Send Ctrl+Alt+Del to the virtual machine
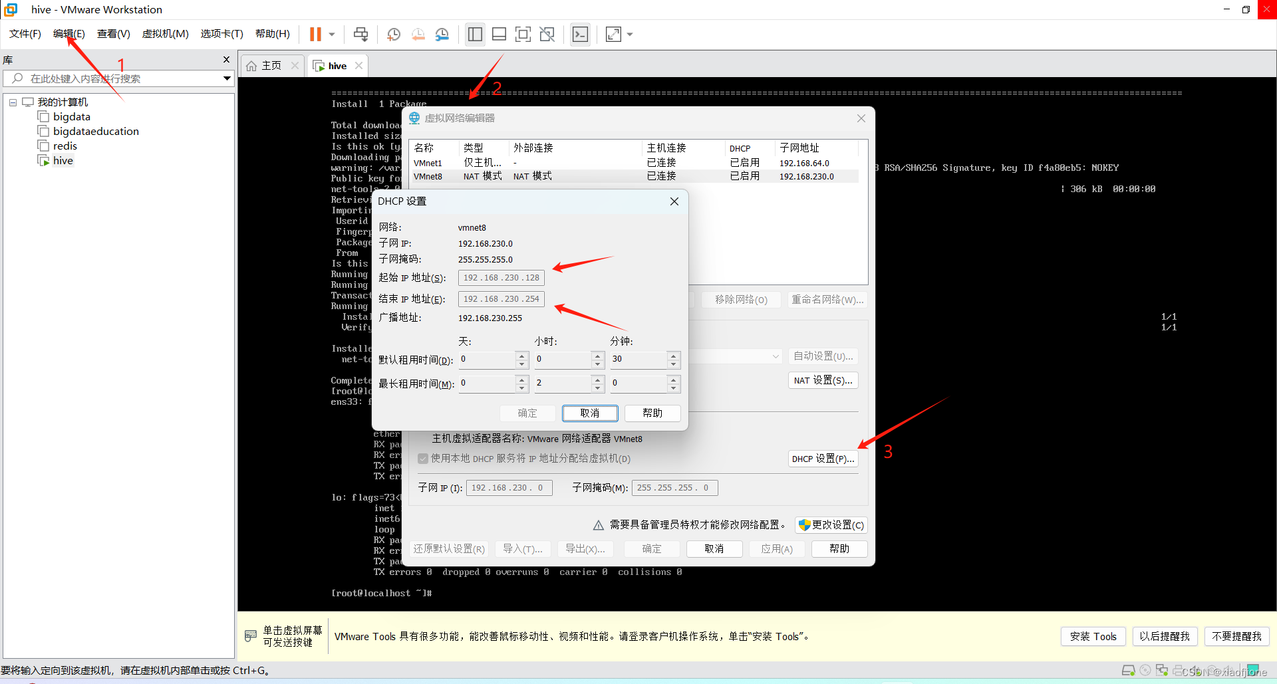 pos(360,34)
